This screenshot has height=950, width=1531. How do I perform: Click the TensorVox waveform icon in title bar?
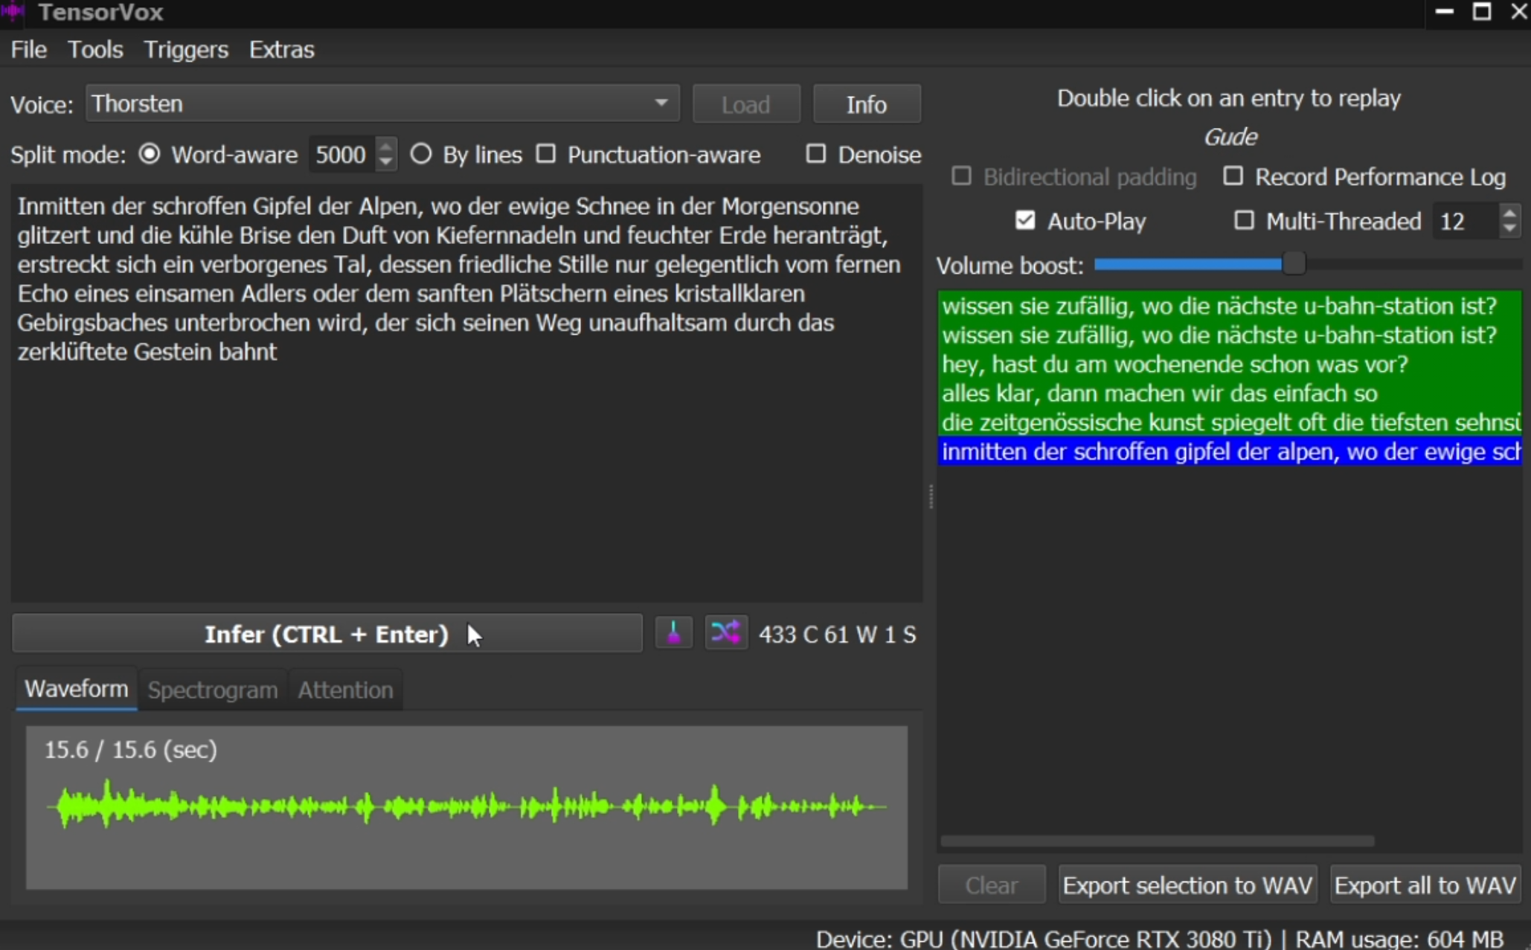[x=13, y=12]
